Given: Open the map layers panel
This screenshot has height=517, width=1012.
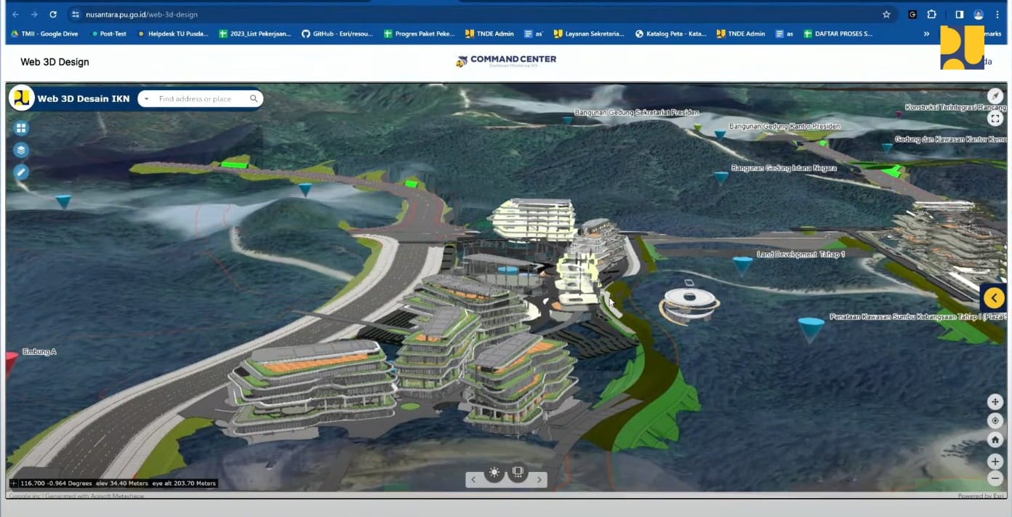Looking at the screenshot, I should point(21,150).
